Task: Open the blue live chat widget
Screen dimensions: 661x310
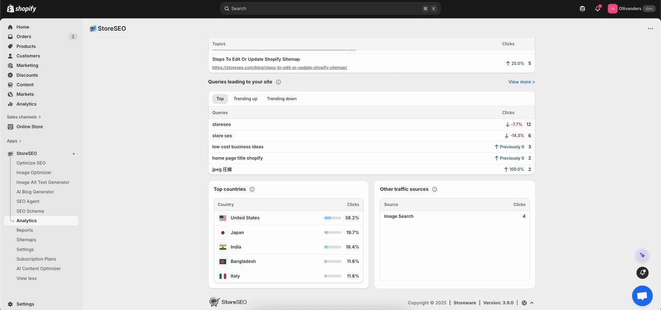Action: coord(642,295)
